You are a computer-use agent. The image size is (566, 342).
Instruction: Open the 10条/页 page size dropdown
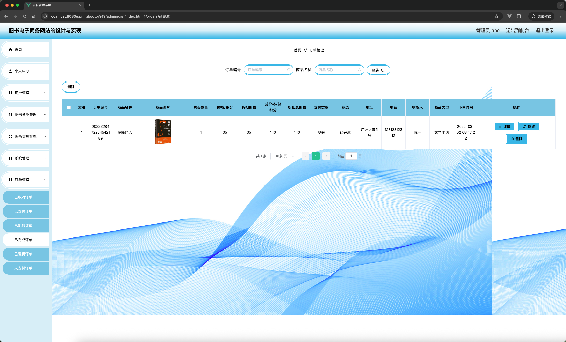[283, 156]
